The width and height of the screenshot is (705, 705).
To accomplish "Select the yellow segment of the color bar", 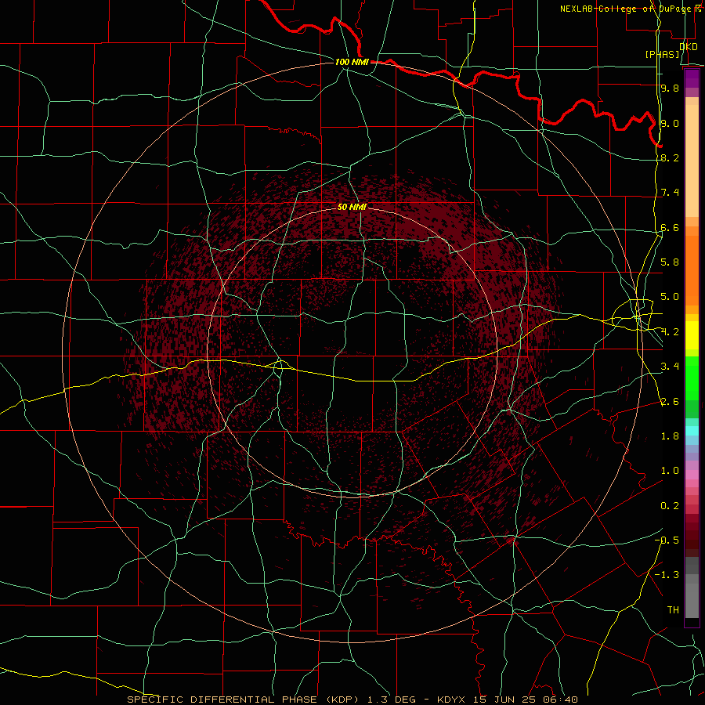I will coord(692,335).
